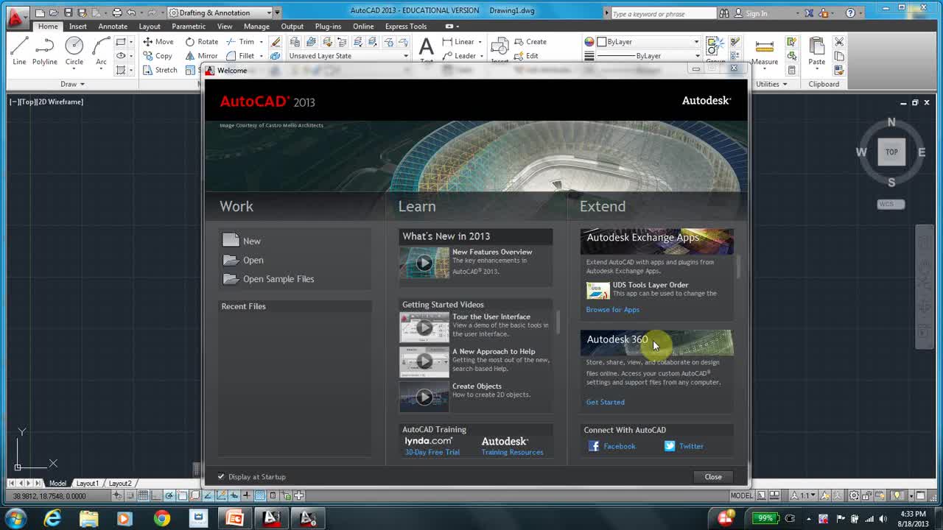This screenshot has width=943, height=530.
Task: Switch to the Express Tools tab
Action: (x=406, y=26)
